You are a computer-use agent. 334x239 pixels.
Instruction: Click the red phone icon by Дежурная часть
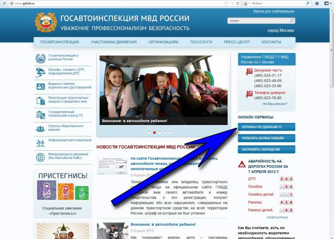(249, 72)
